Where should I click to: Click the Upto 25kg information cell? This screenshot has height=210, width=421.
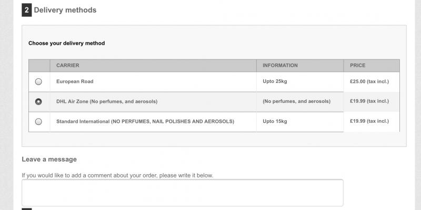pyautogui.click(x=275, y=81)
